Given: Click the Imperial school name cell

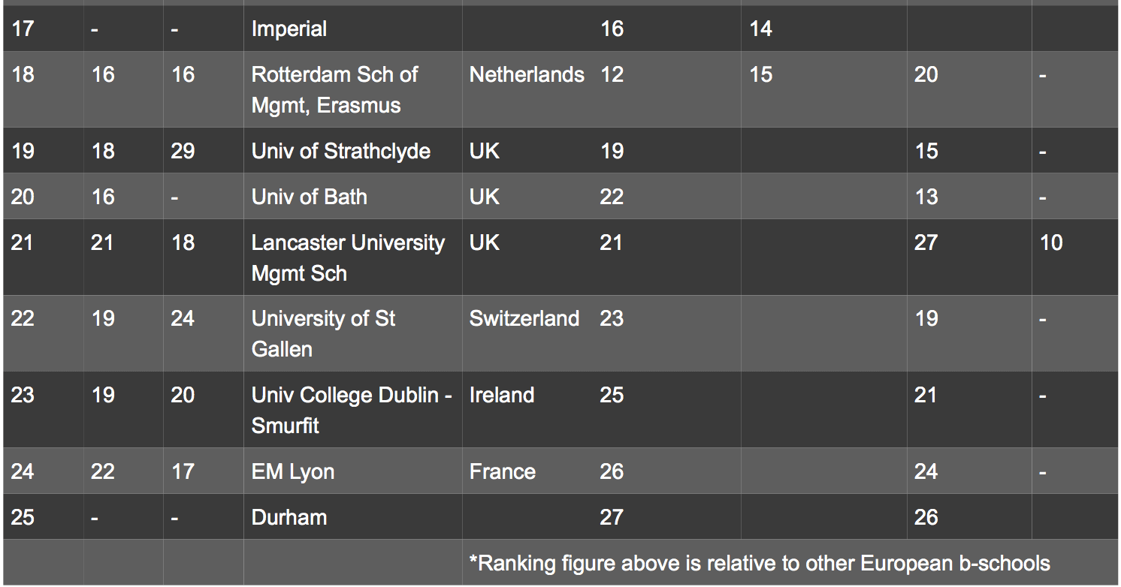Looking at the screenshot, I should [x=352, y=29].
